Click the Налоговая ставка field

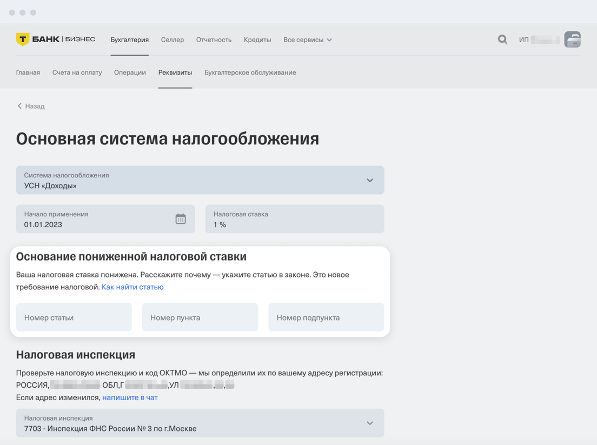[295, 219]
